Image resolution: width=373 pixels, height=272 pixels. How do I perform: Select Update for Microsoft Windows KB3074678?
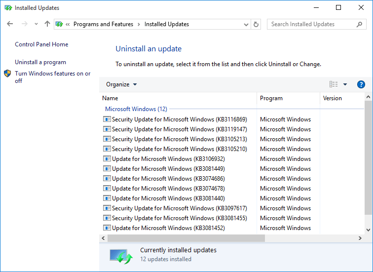coord(168,189)
